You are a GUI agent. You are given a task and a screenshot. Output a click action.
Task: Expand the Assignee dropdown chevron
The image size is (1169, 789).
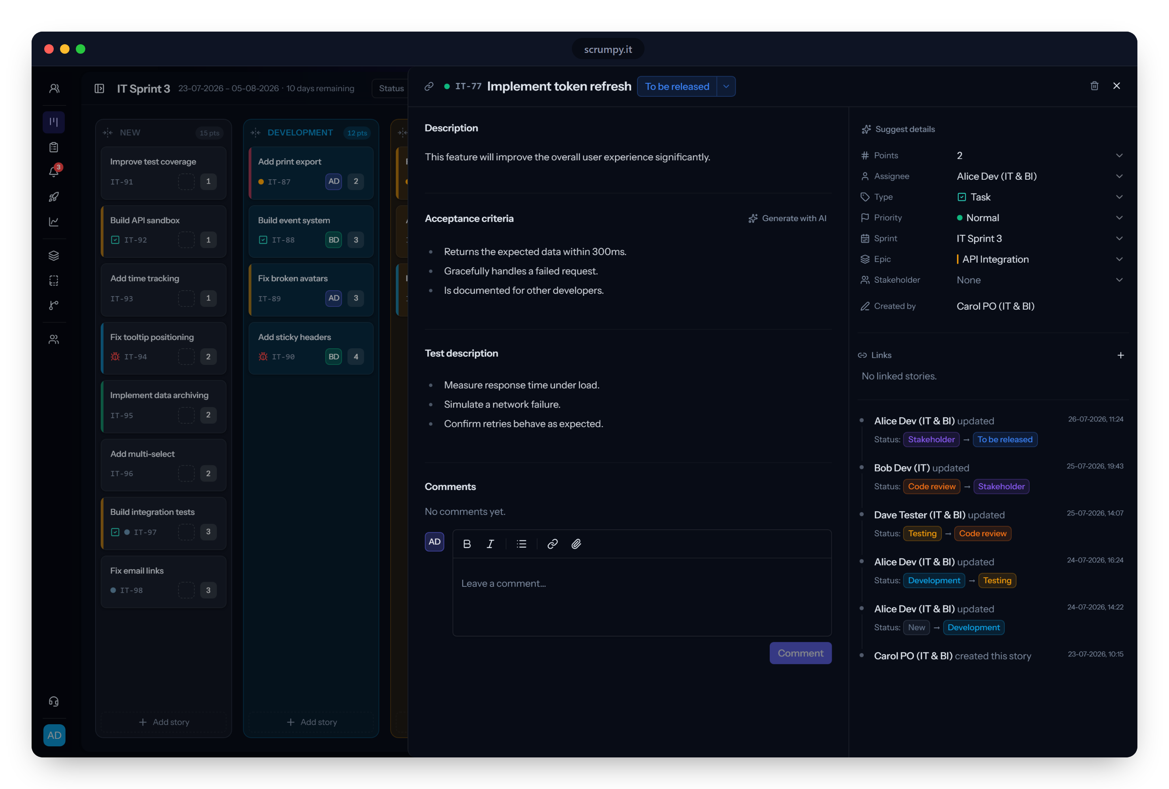pyautogui.click(x=1119, y=176)
